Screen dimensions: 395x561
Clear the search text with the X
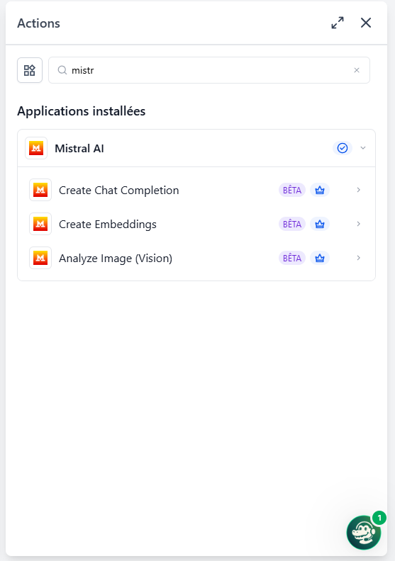[x=357, y=70]
